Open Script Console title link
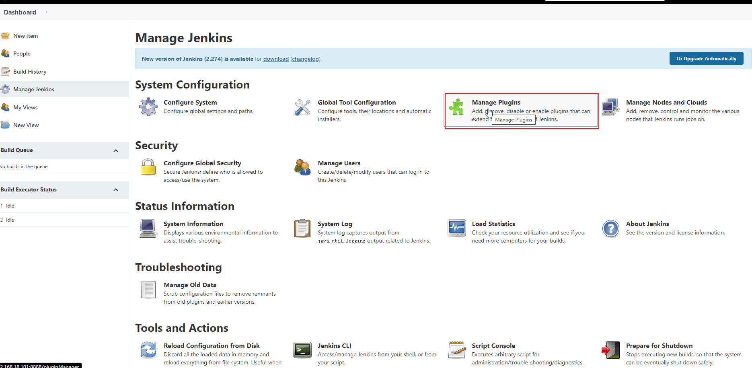752x368 pixels. 493,345
